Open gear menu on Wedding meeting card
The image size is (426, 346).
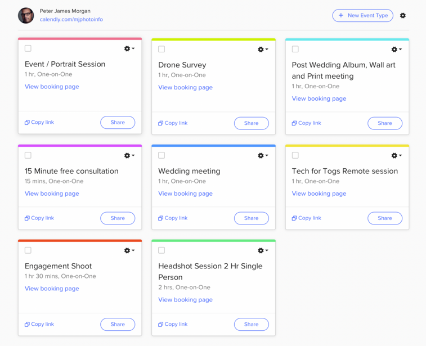click(263, 156)
